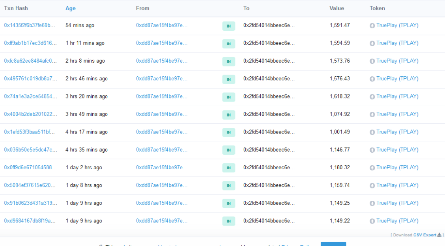Select the value 1,180.32

[x=340, y=167]
